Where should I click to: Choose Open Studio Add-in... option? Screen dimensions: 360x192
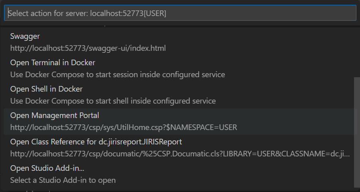(x=47, y=168)
